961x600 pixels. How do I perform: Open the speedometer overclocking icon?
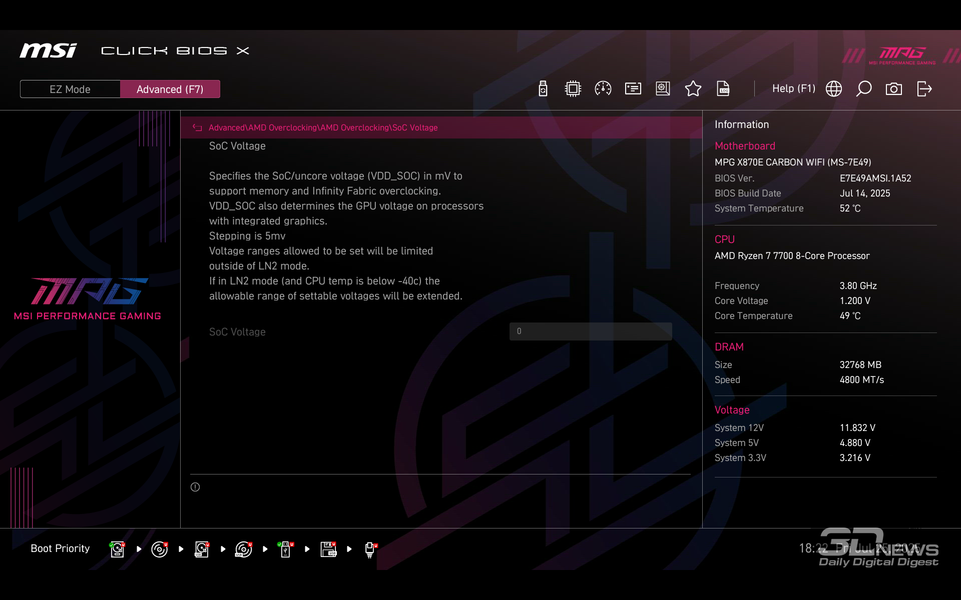603,89
